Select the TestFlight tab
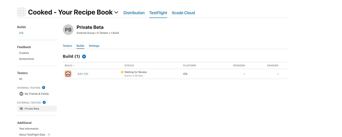The height and width of the screenshot is (137, 342). 158,13
